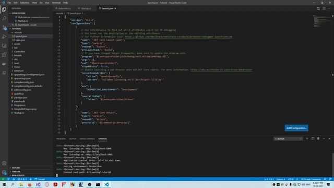Screen dimensions: 334x188
Task: Open Source Control view in activity bar
Action: [4, 28]
